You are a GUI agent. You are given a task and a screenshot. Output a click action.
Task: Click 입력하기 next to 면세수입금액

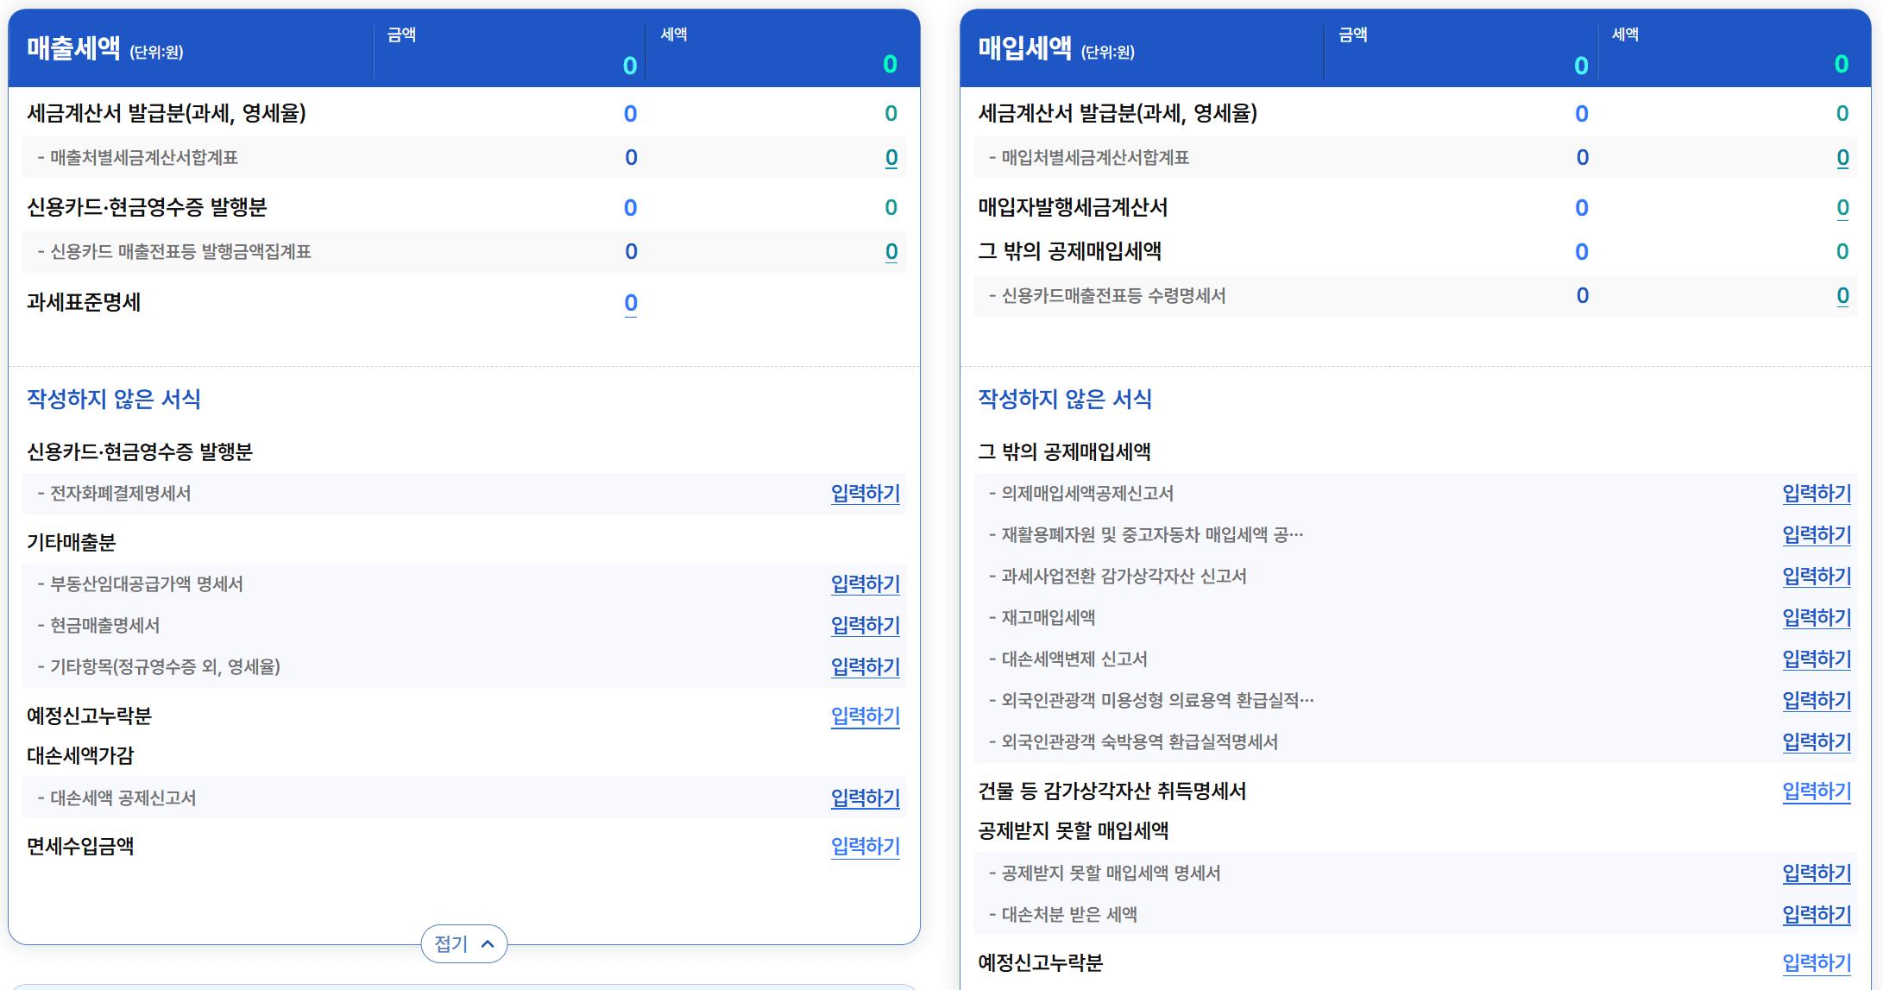tap(865, 847)
